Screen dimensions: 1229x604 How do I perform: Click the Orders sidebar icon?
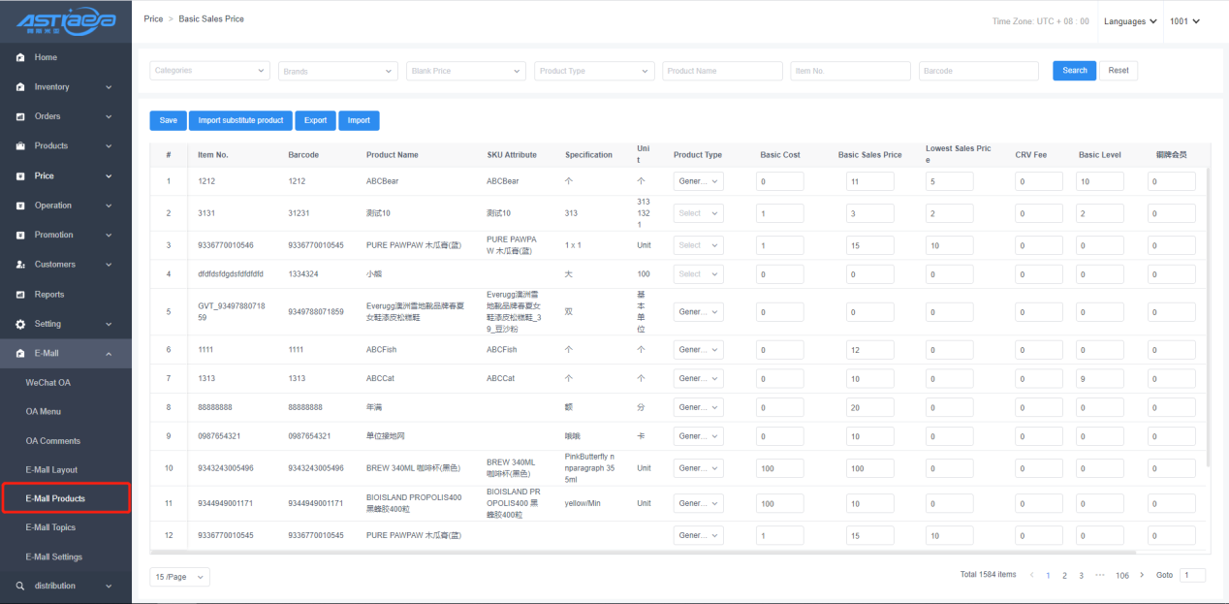tap(20, 117)
